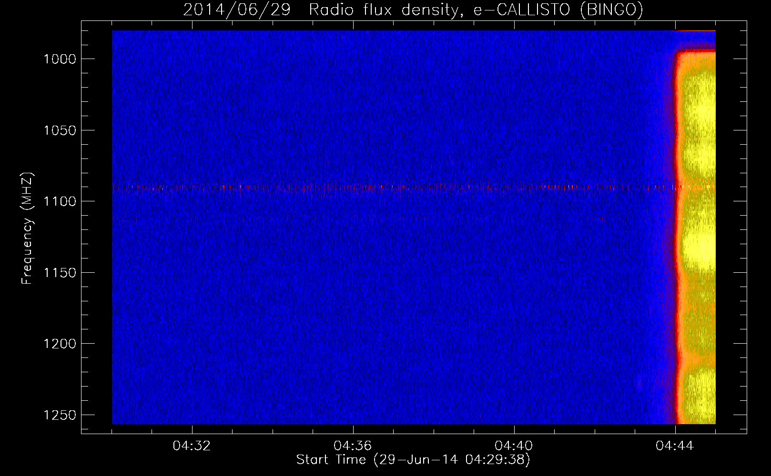Click the 04:32 time tick label
771x476 pixels.
[x=192, y=446]
